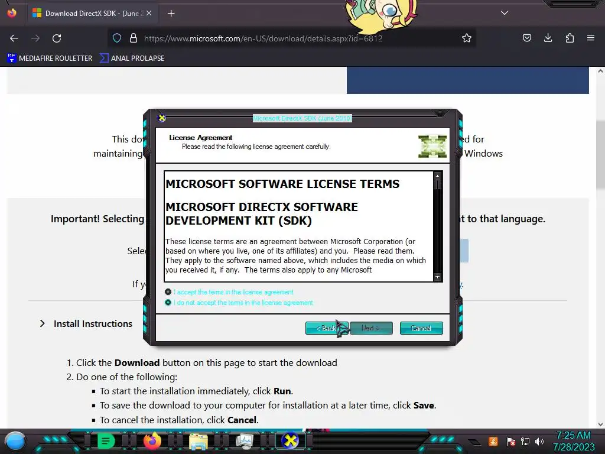Open the Action Center flag tray icon
605x454 pixels.
click(510, 441)
